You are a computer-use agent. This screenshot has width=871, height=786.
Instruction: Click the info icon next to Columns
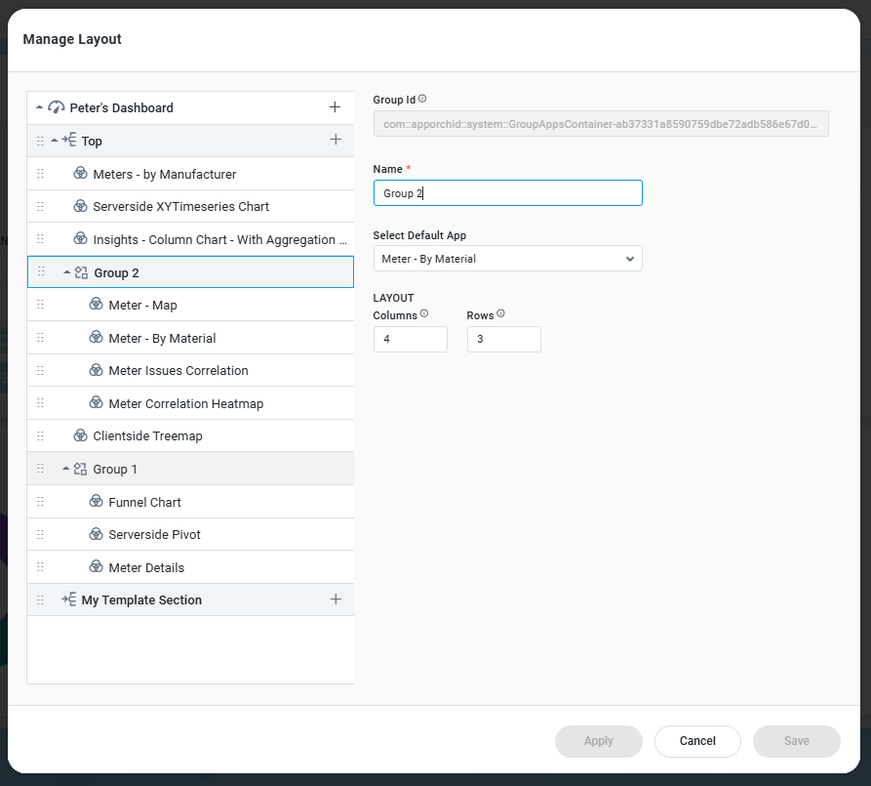click(424, 314)
